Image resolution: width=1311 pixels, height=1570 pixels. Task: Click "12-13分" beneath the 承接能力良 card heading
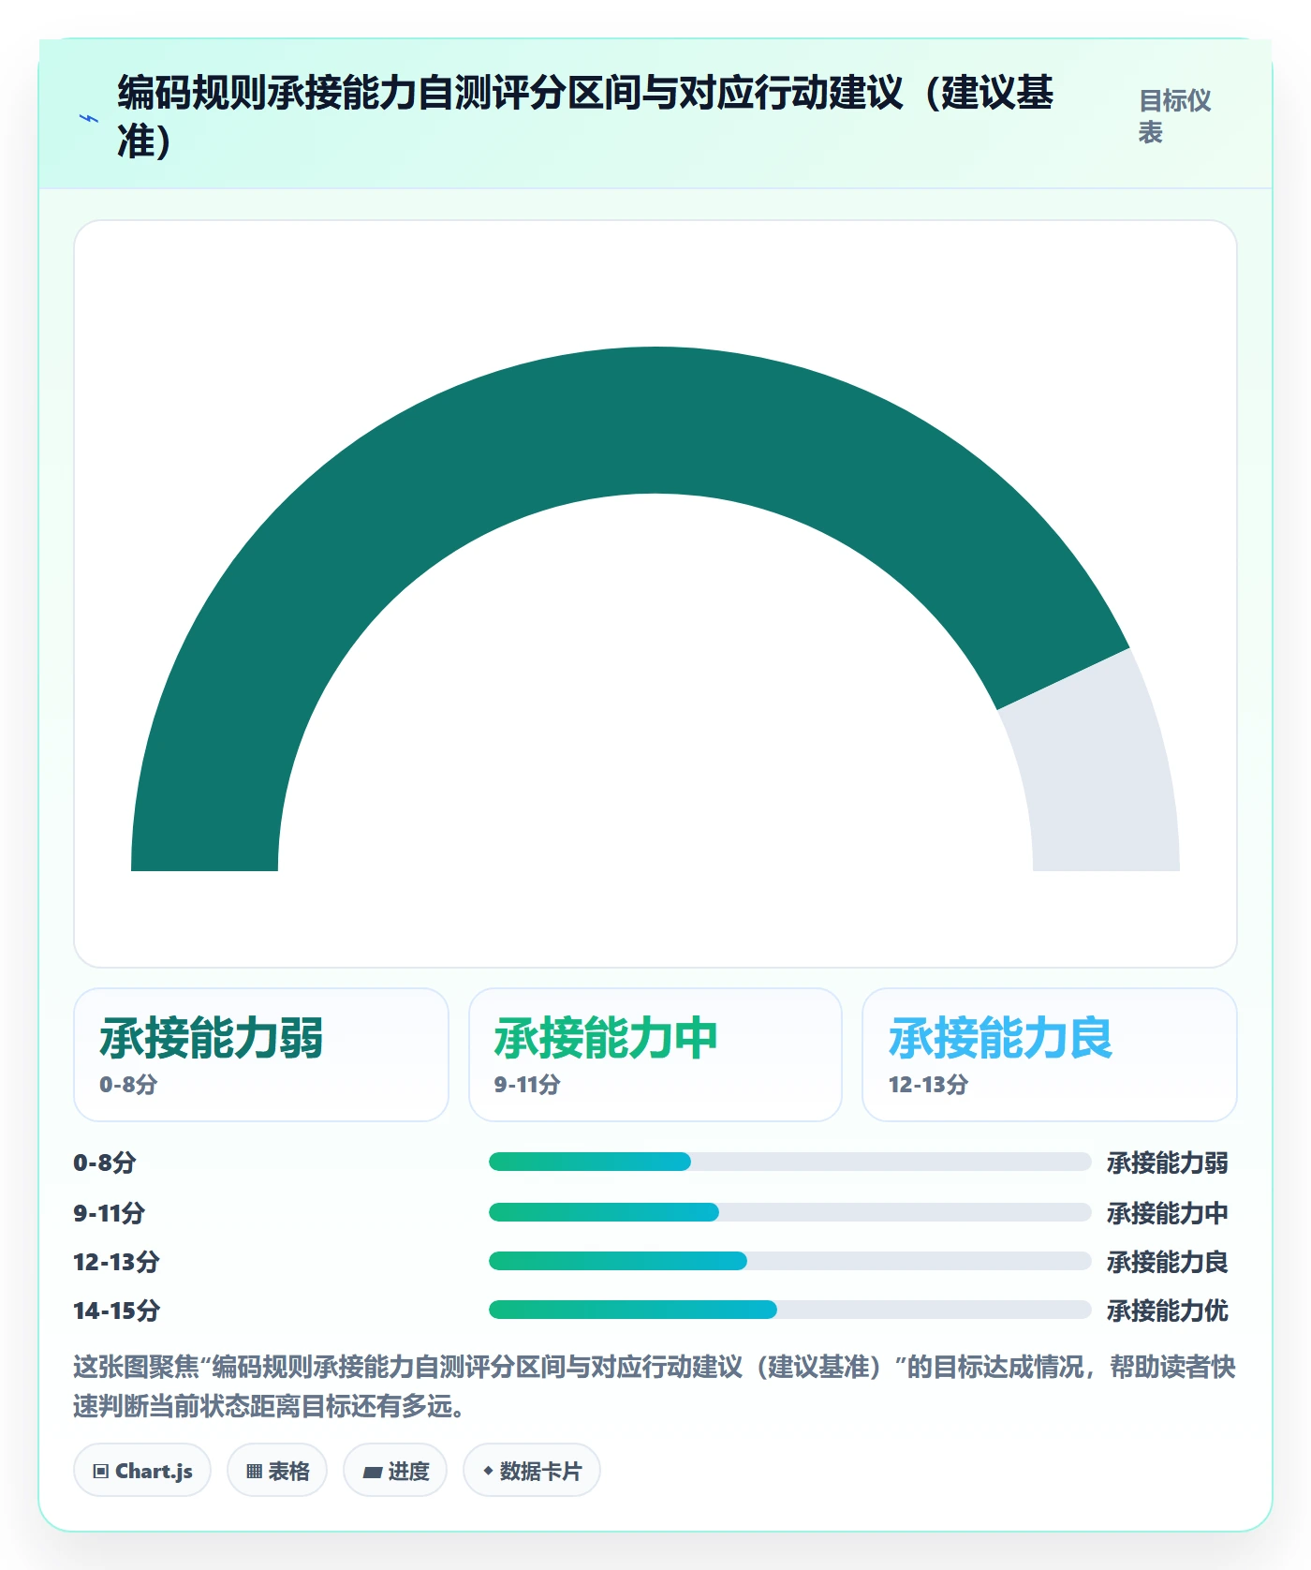click(928, 1085)
